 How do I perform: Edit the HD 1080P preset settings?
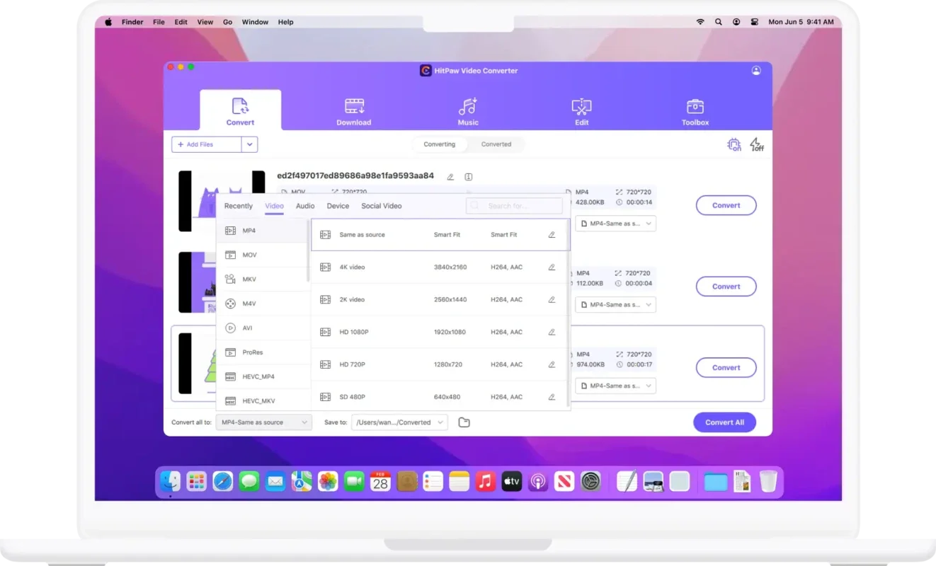pos(552,333)
